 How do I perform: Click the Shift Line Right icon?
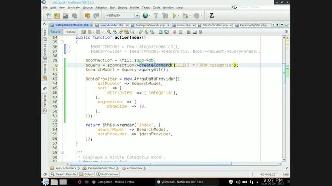[x=167, y=32]
